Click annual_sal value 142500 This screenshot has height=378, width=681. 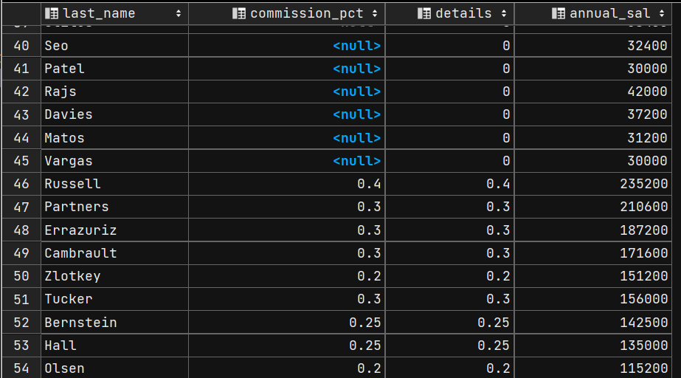(593, 323)
